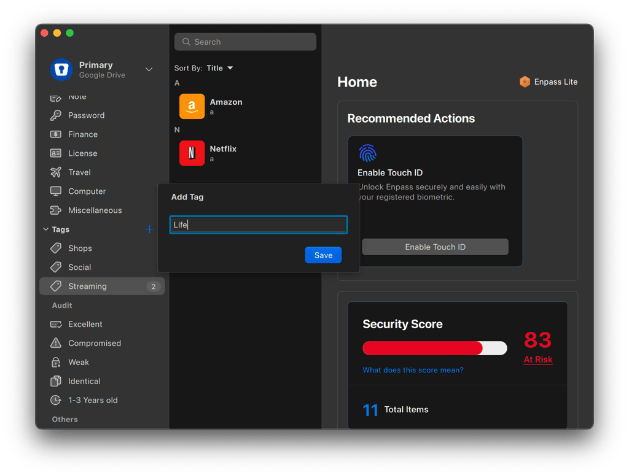The width and height of the screenshot is (629, 476).
Task: Click the search magnifier icon
Action: point(186,42)
